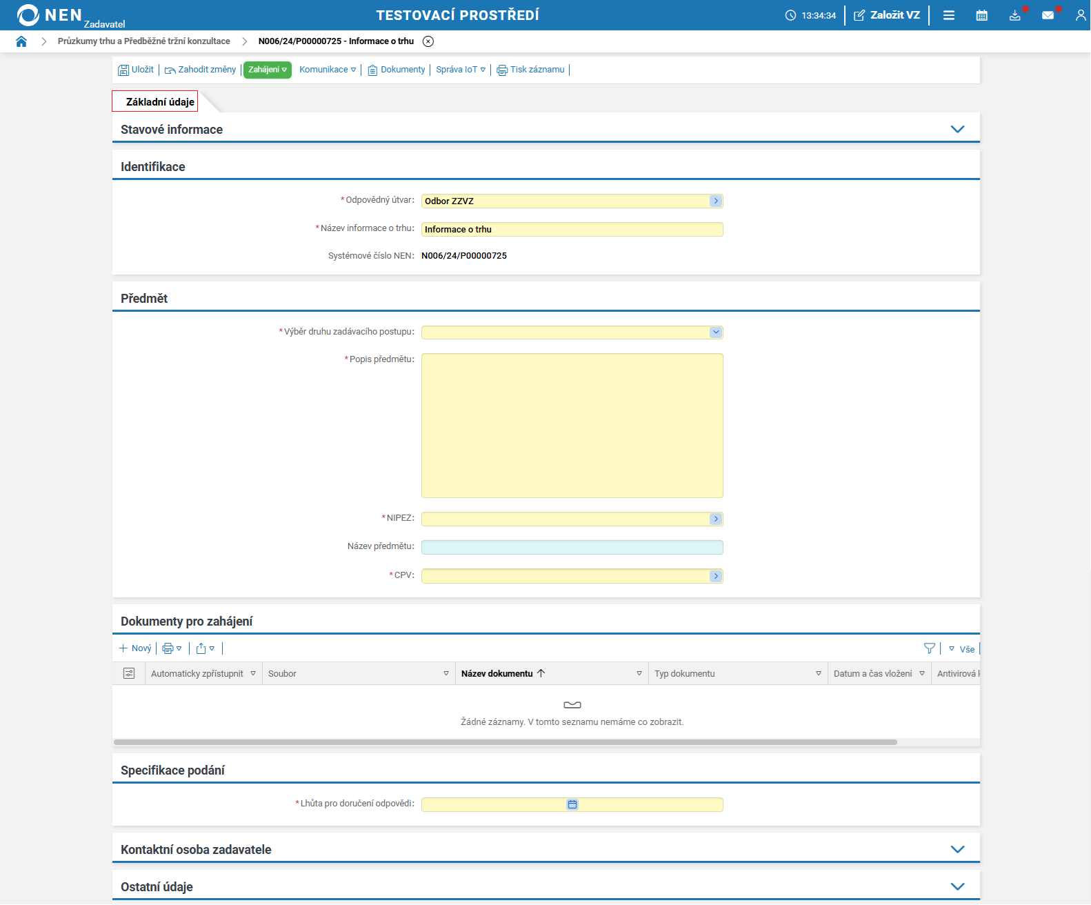Close the Informace o trhu breadcrumb tab
The width and height of the screenshot is (1091, 905).
428,41
